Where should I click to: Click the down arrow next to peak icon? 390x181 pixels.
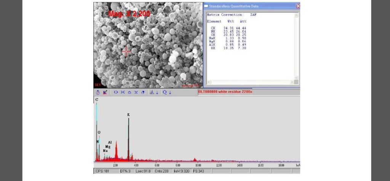(157, 92)
